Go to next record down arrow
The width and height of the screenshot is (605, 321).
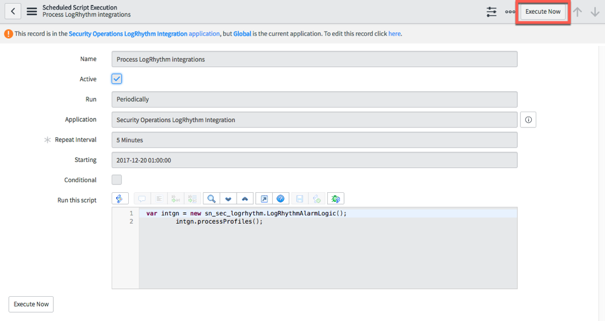tap(595, 11)
